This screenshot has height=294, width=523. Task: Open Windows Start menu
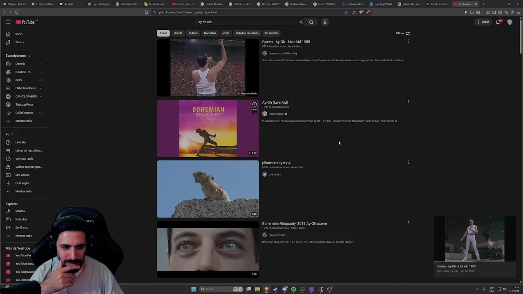coord(194,289)
